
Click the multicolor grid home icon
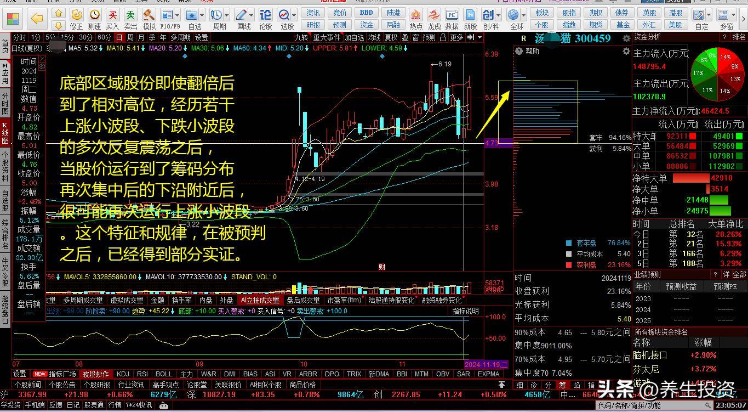[12, 19]
